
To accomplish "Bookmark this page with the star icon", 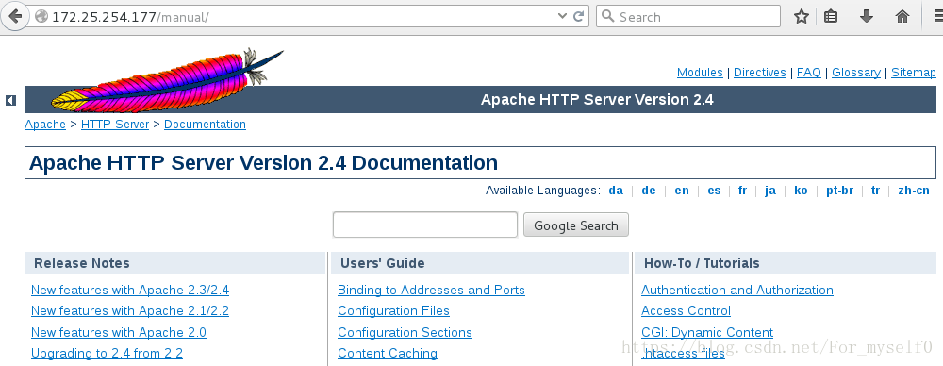I will (x=801, y=17).
